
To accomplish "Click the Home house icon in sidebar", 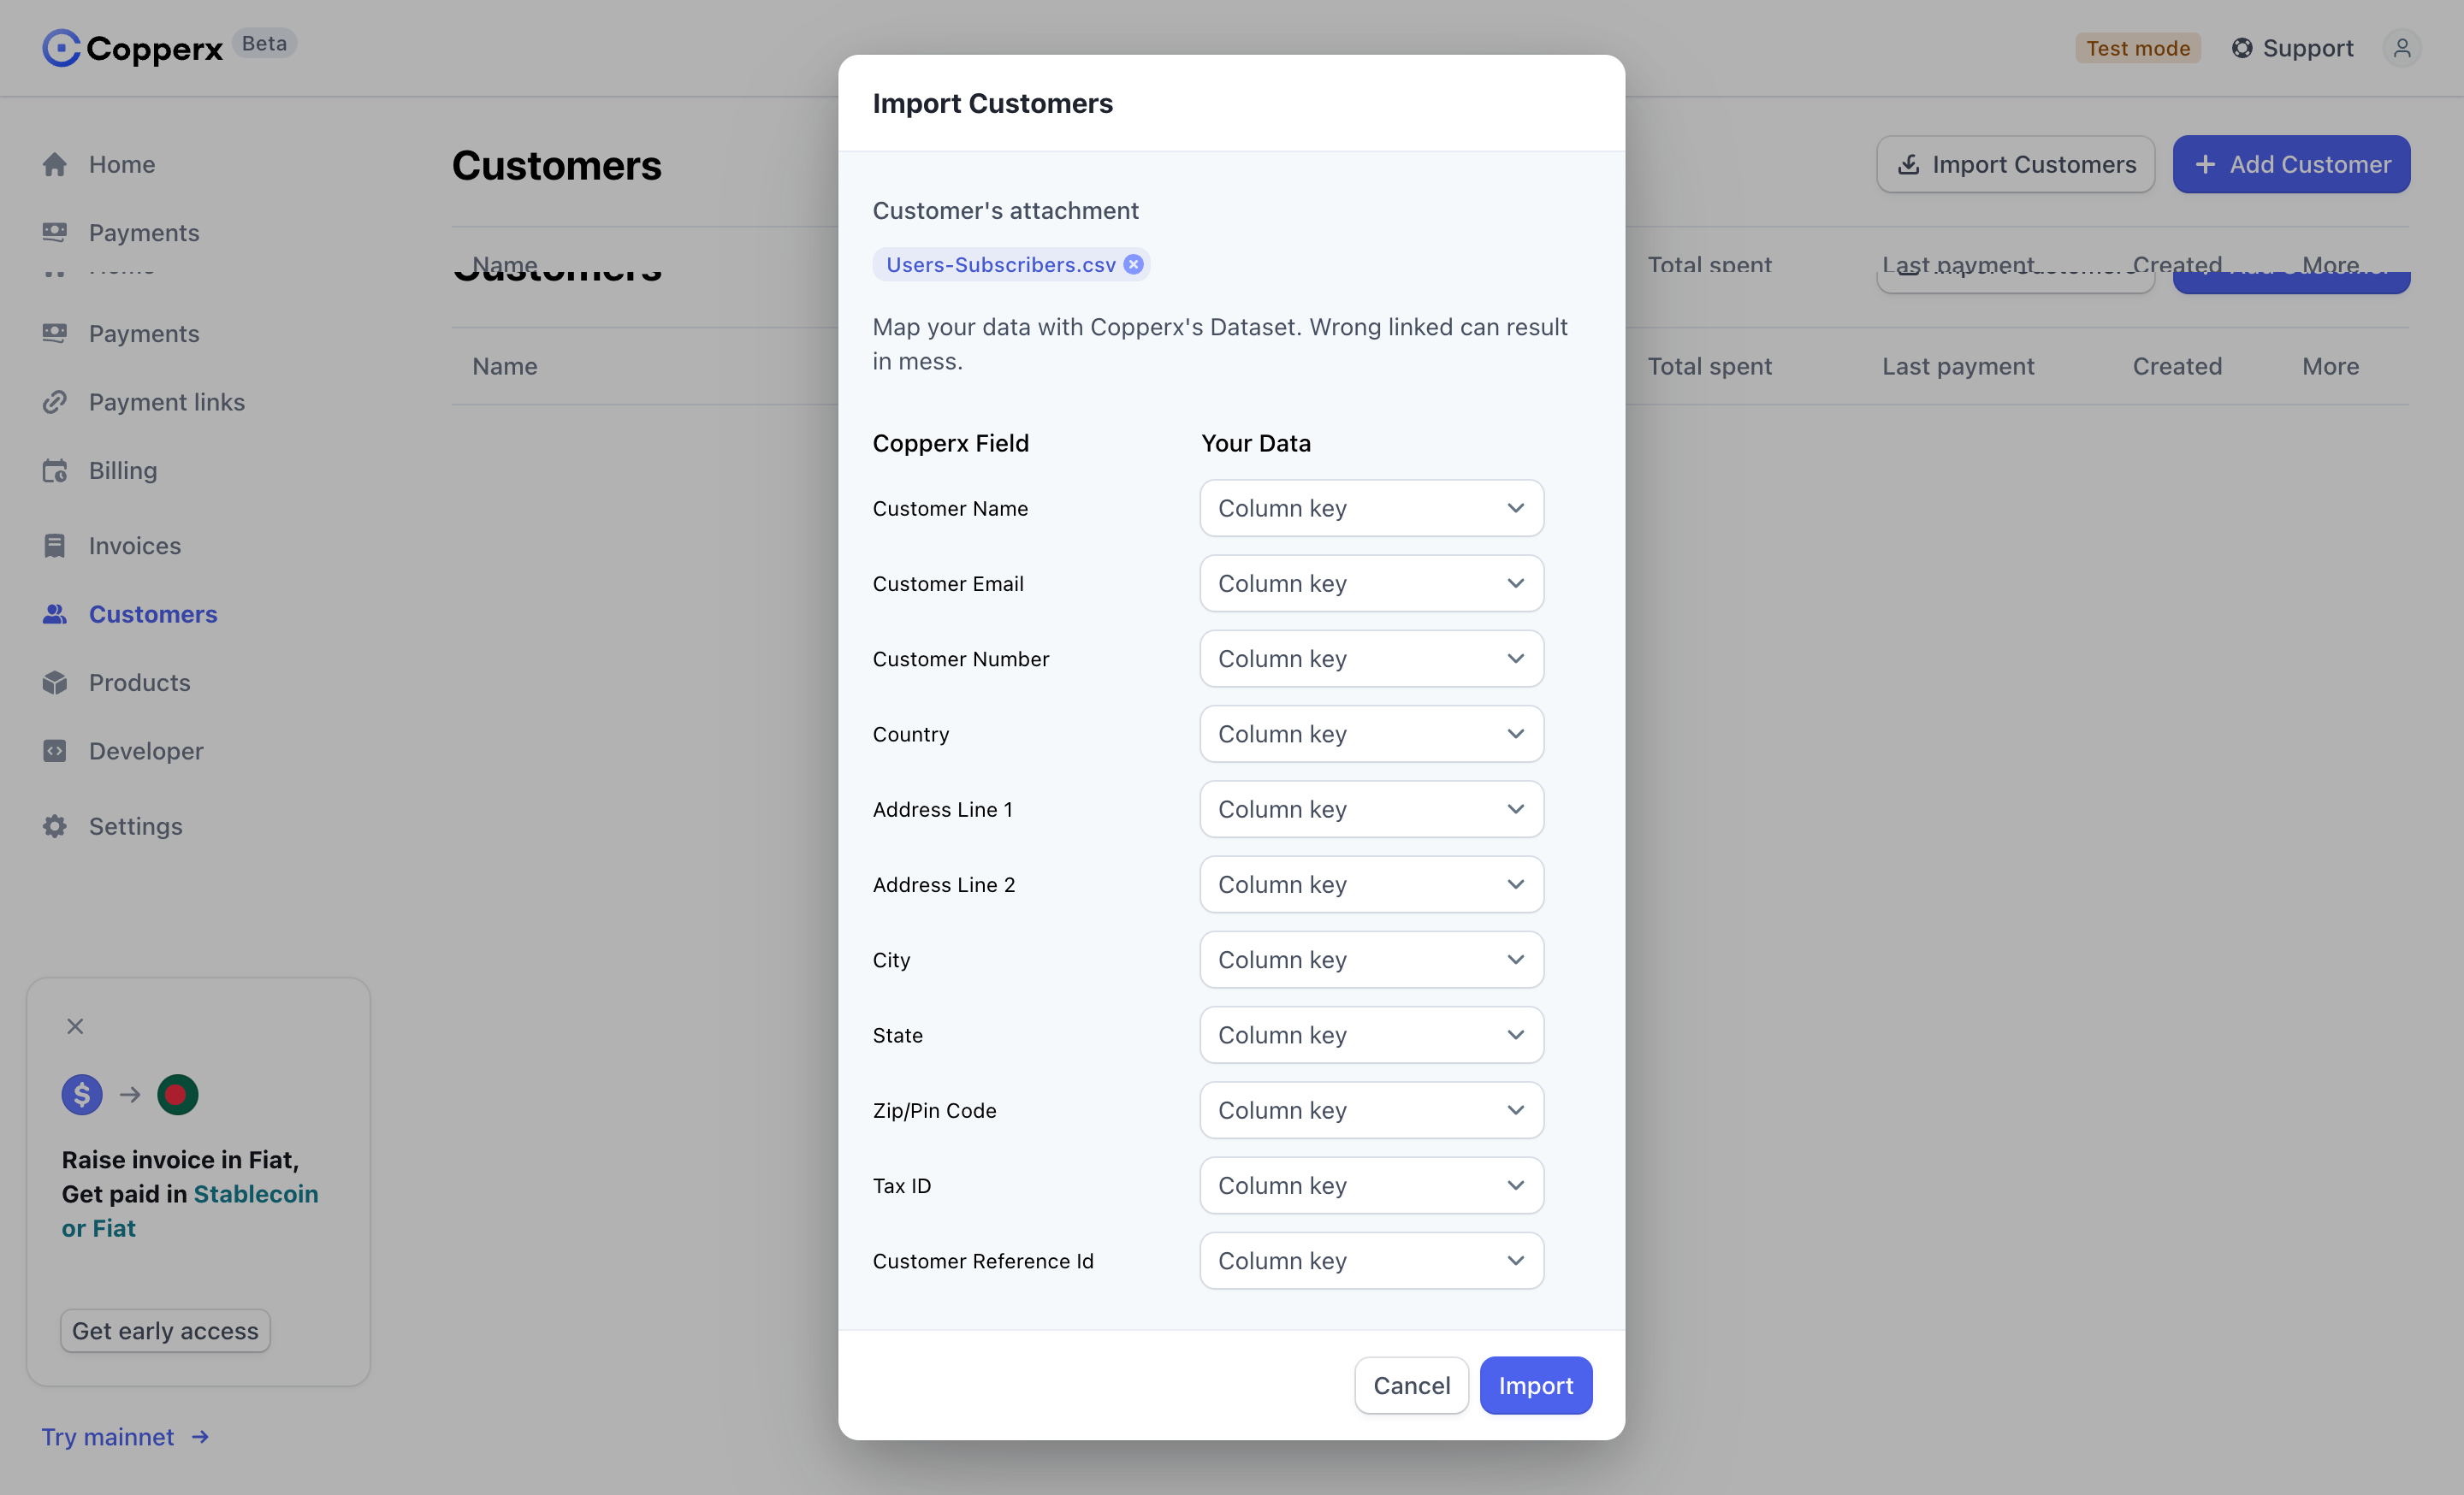I will [x=55, y=164].
